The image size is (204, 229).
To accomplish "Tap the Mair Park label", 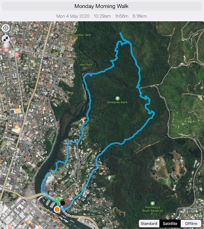I will pos(86,65).
